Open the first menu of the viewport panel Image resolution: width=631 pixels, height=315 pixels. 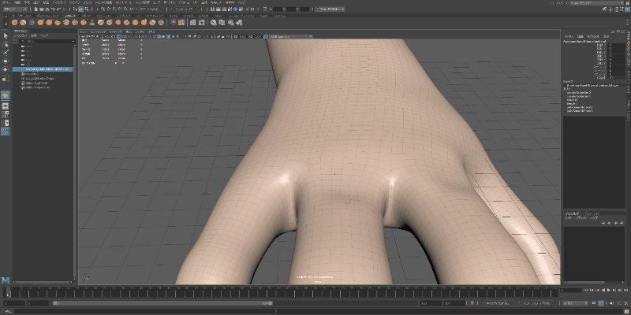(x=84, y=31)
